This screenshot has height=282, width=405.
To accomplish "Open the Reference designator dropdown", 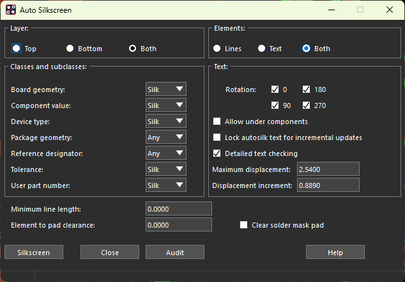I will [166, 153].
